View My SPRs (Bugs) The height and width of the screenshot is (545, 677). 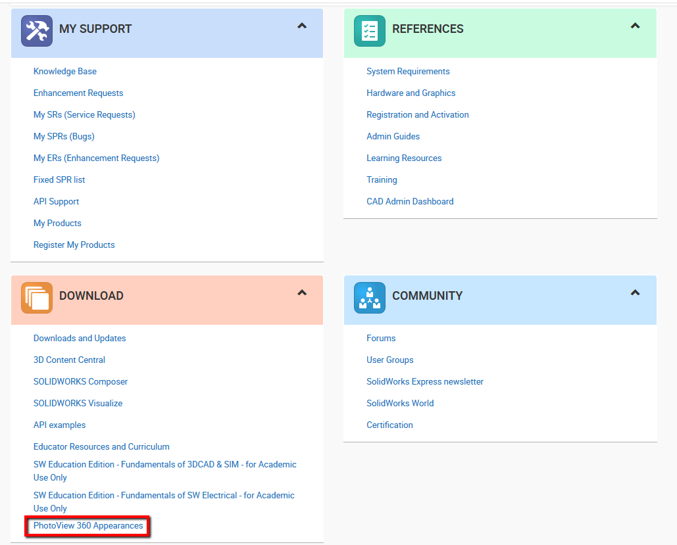pyautogui.click(x=64, y=136)
